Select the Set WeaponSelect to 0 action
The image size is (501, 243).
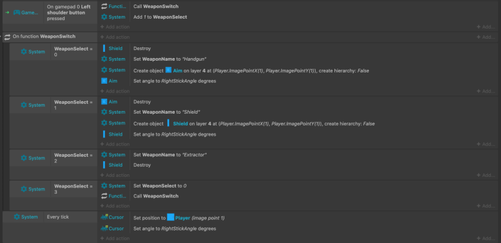tap(160, 186)
